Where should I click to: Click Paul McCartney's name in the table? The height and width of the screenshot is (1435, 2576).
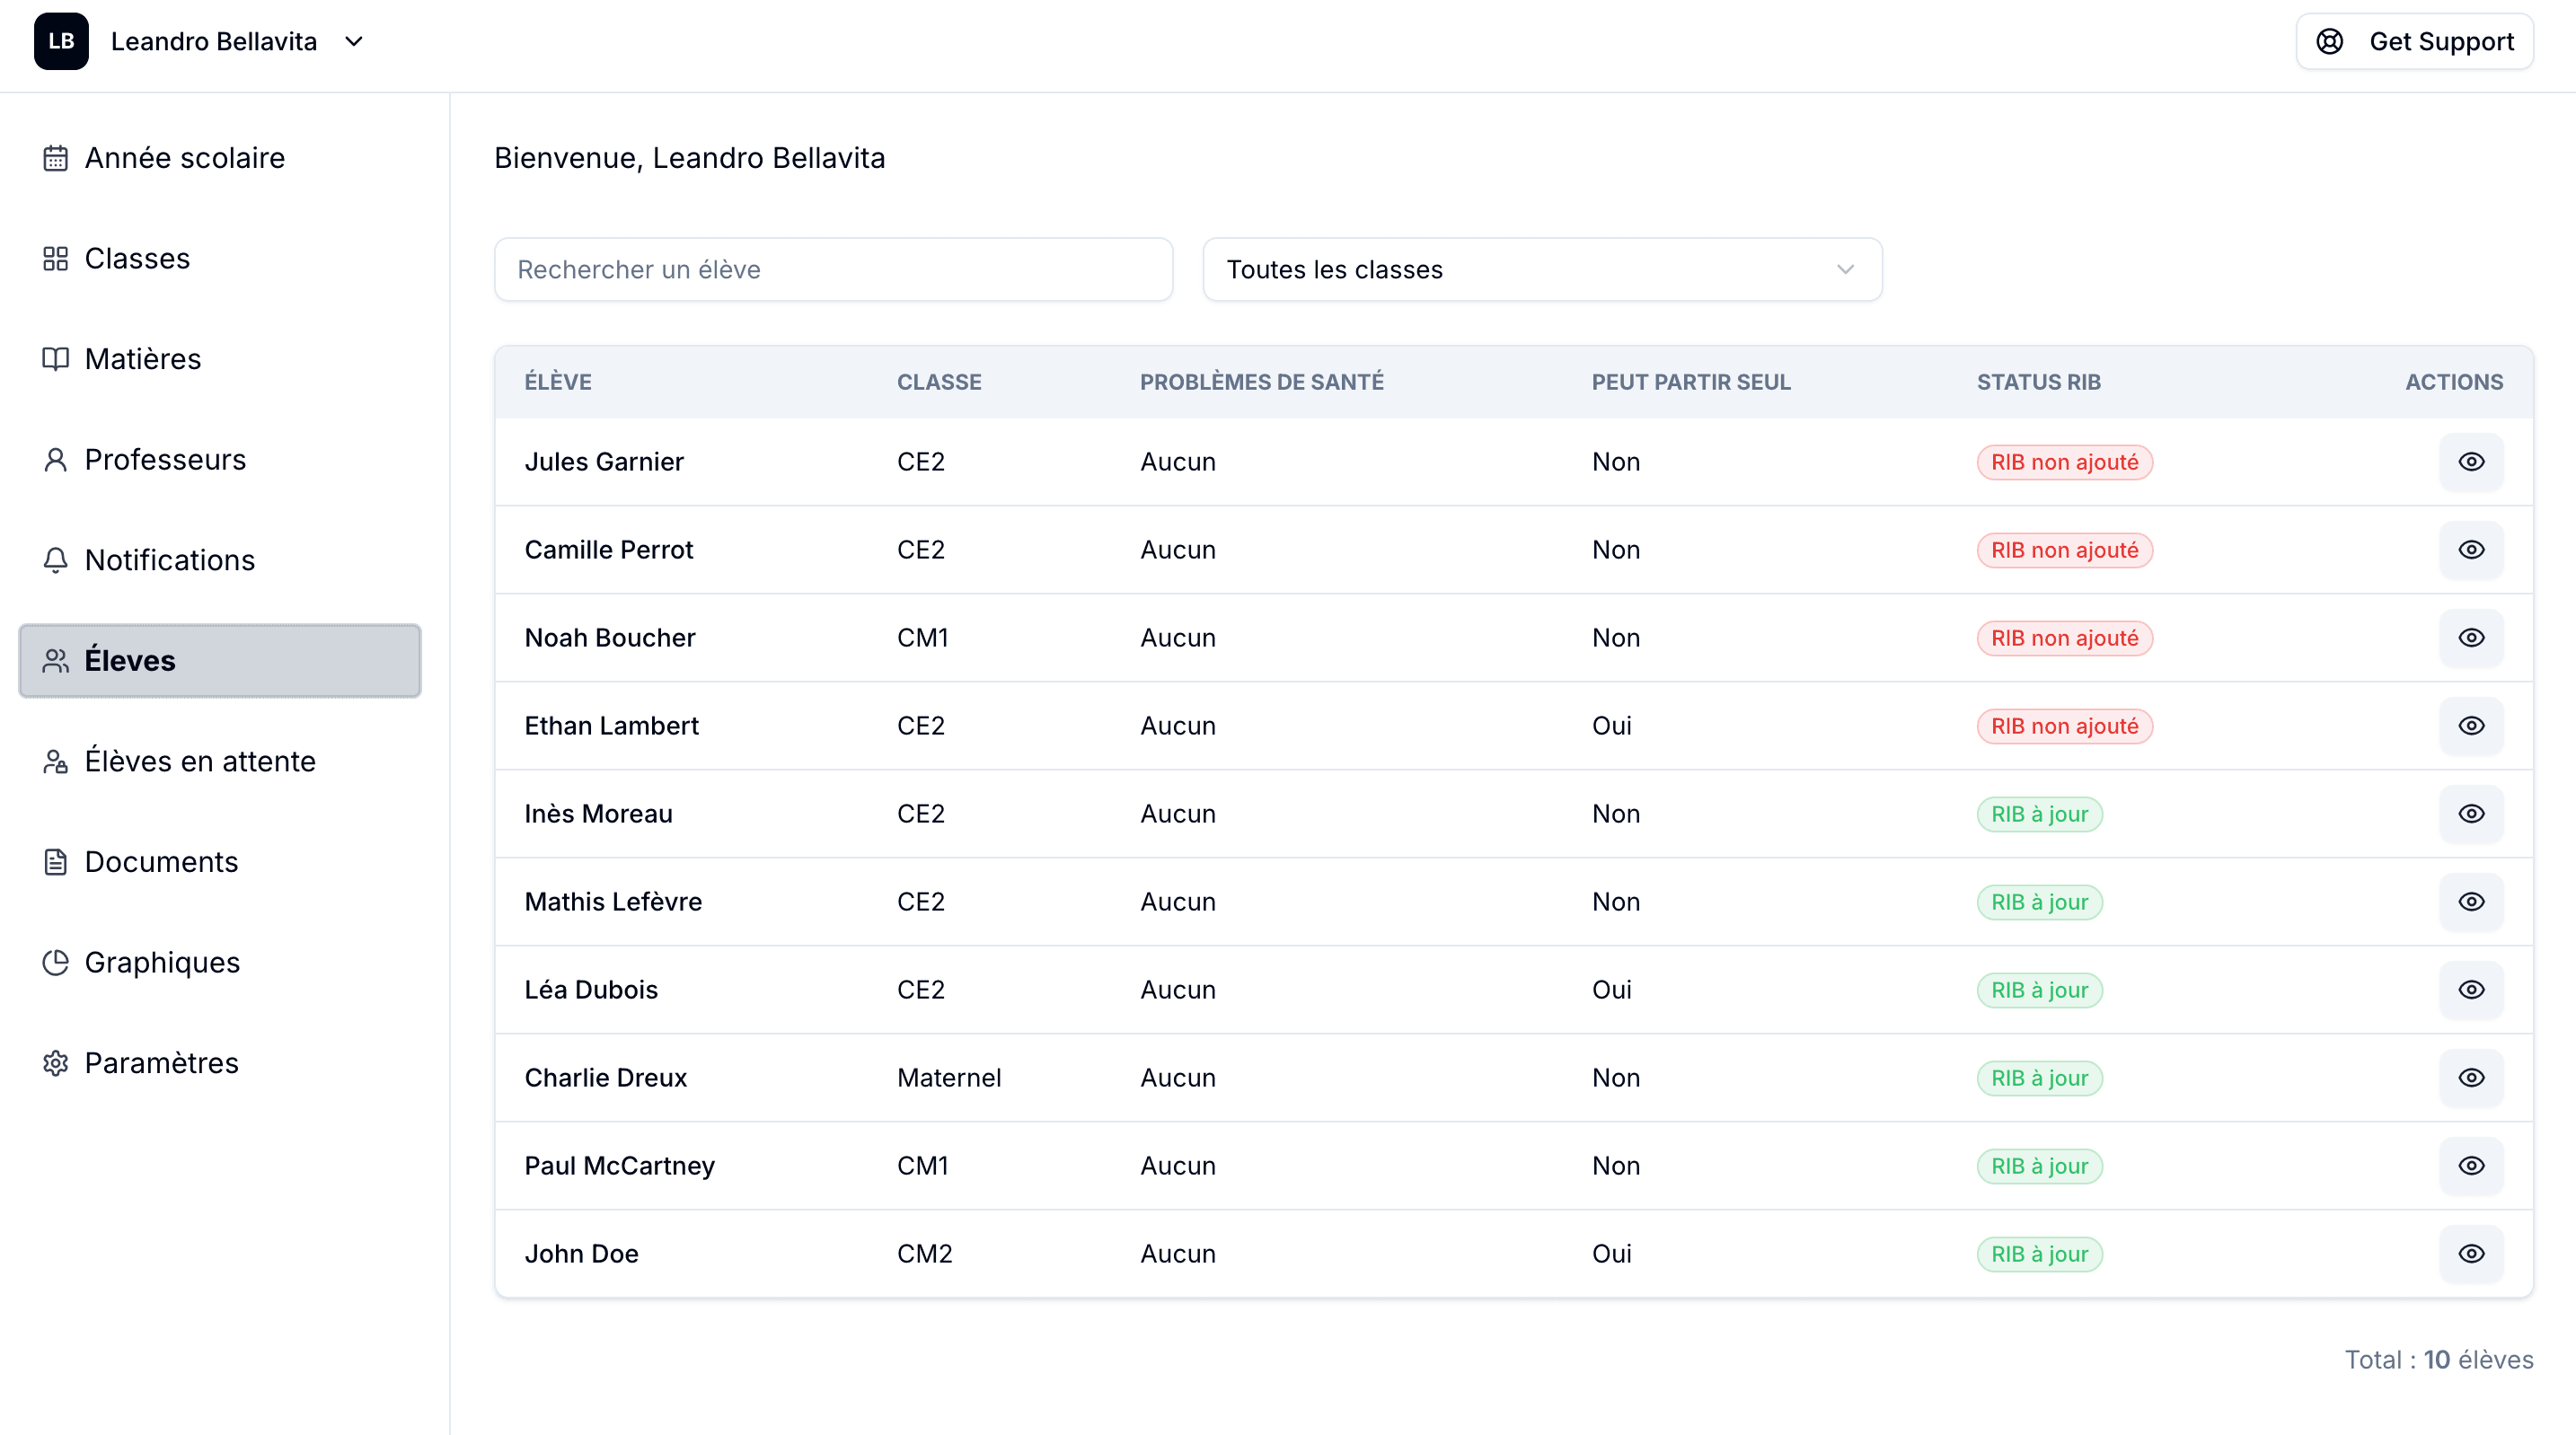[x=619, y=1166]
